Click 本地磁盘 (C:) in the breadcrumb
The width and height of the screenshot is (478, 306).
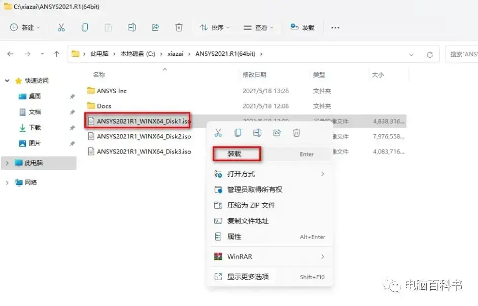[138, 54]
